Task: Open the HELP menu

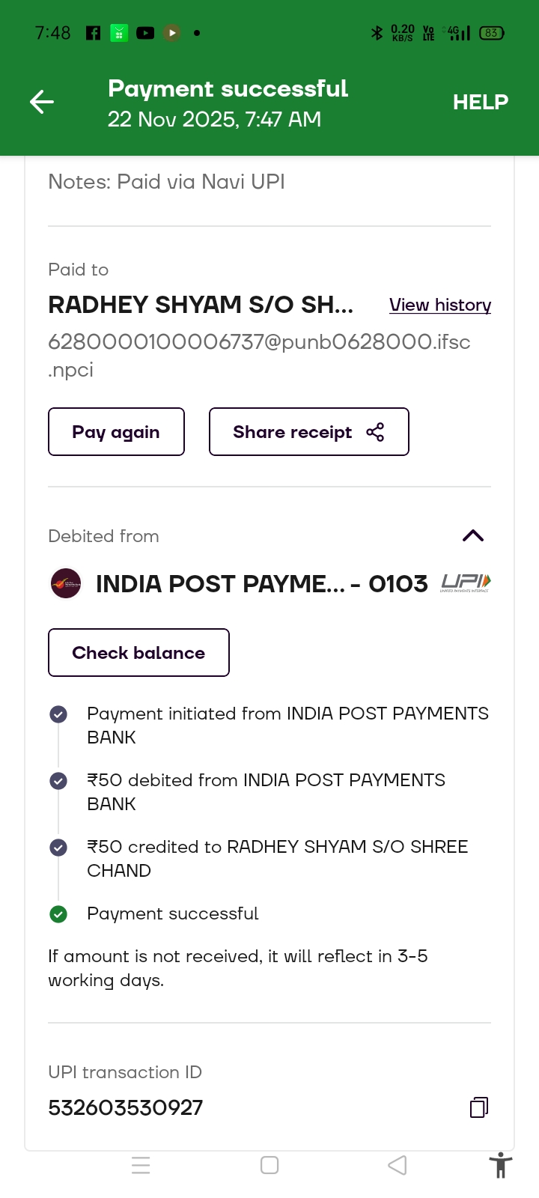Action: click(x=481, y=102)
